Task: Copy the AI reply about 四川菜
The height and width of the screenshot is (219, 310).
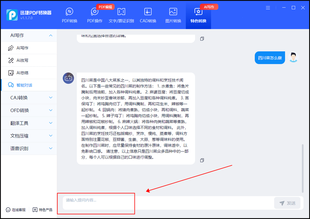Action: pos(202,160)
